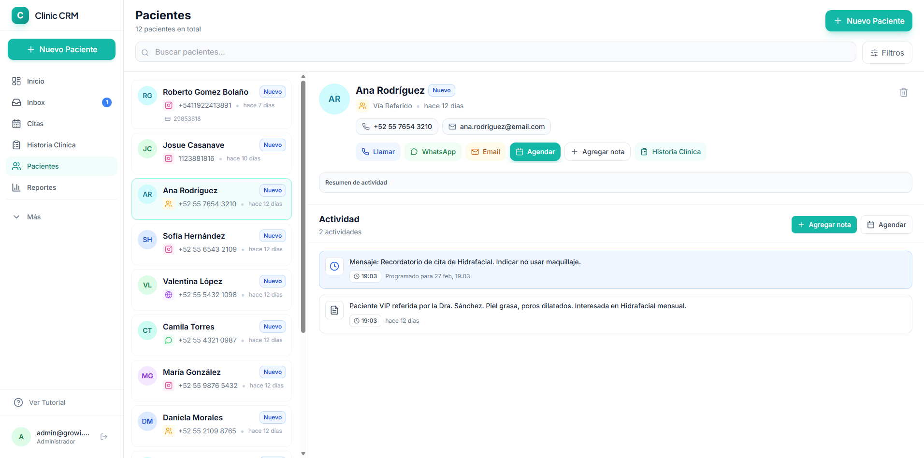Click the Instagram icon on María González

(169, 386)
